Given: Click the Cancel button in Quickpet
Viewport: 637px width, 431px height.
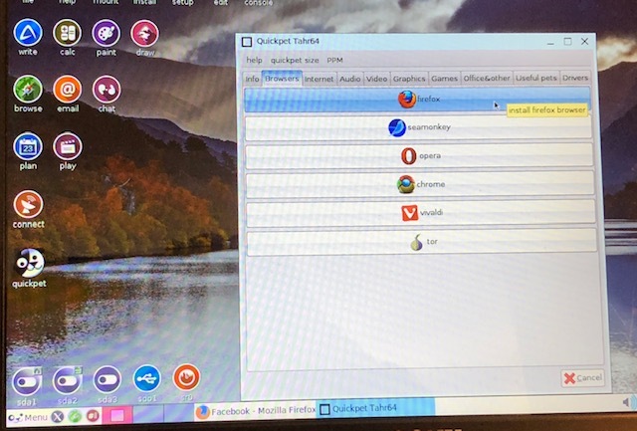Looking at the screenshot, I should 582,378.
